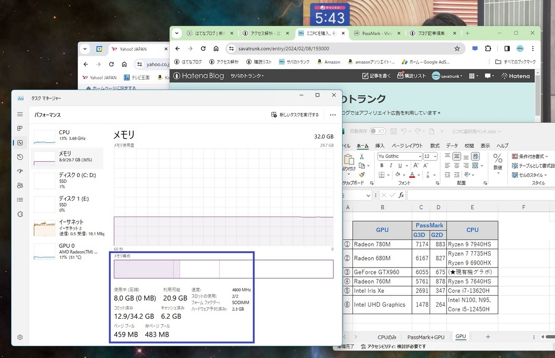Open savatrunk user account dropdown in Hatena

click(448, 76)
